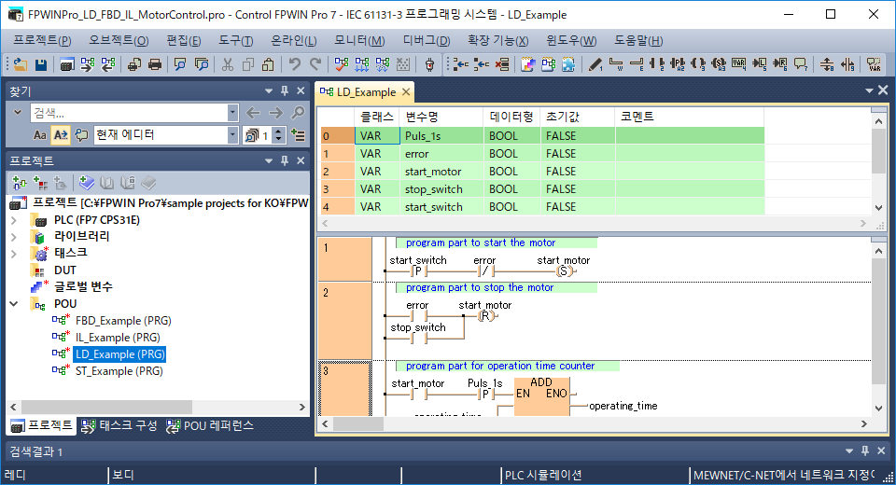Screen dimensions: 896x485
Task: Close the LD_Example tab
Action: click(406, 92)
